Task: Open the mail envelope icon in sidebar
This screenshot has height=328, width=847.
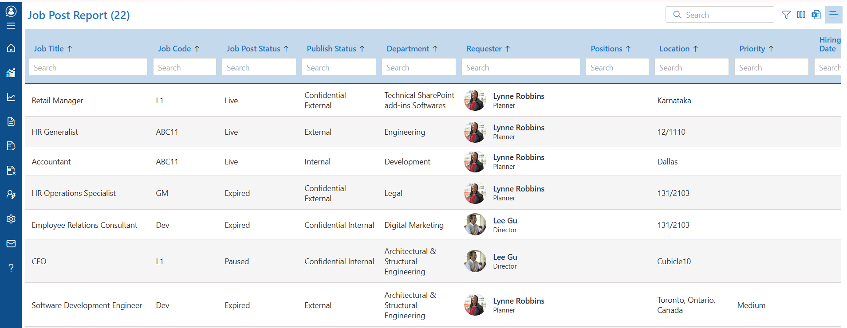Action: [x=11, y=243]
